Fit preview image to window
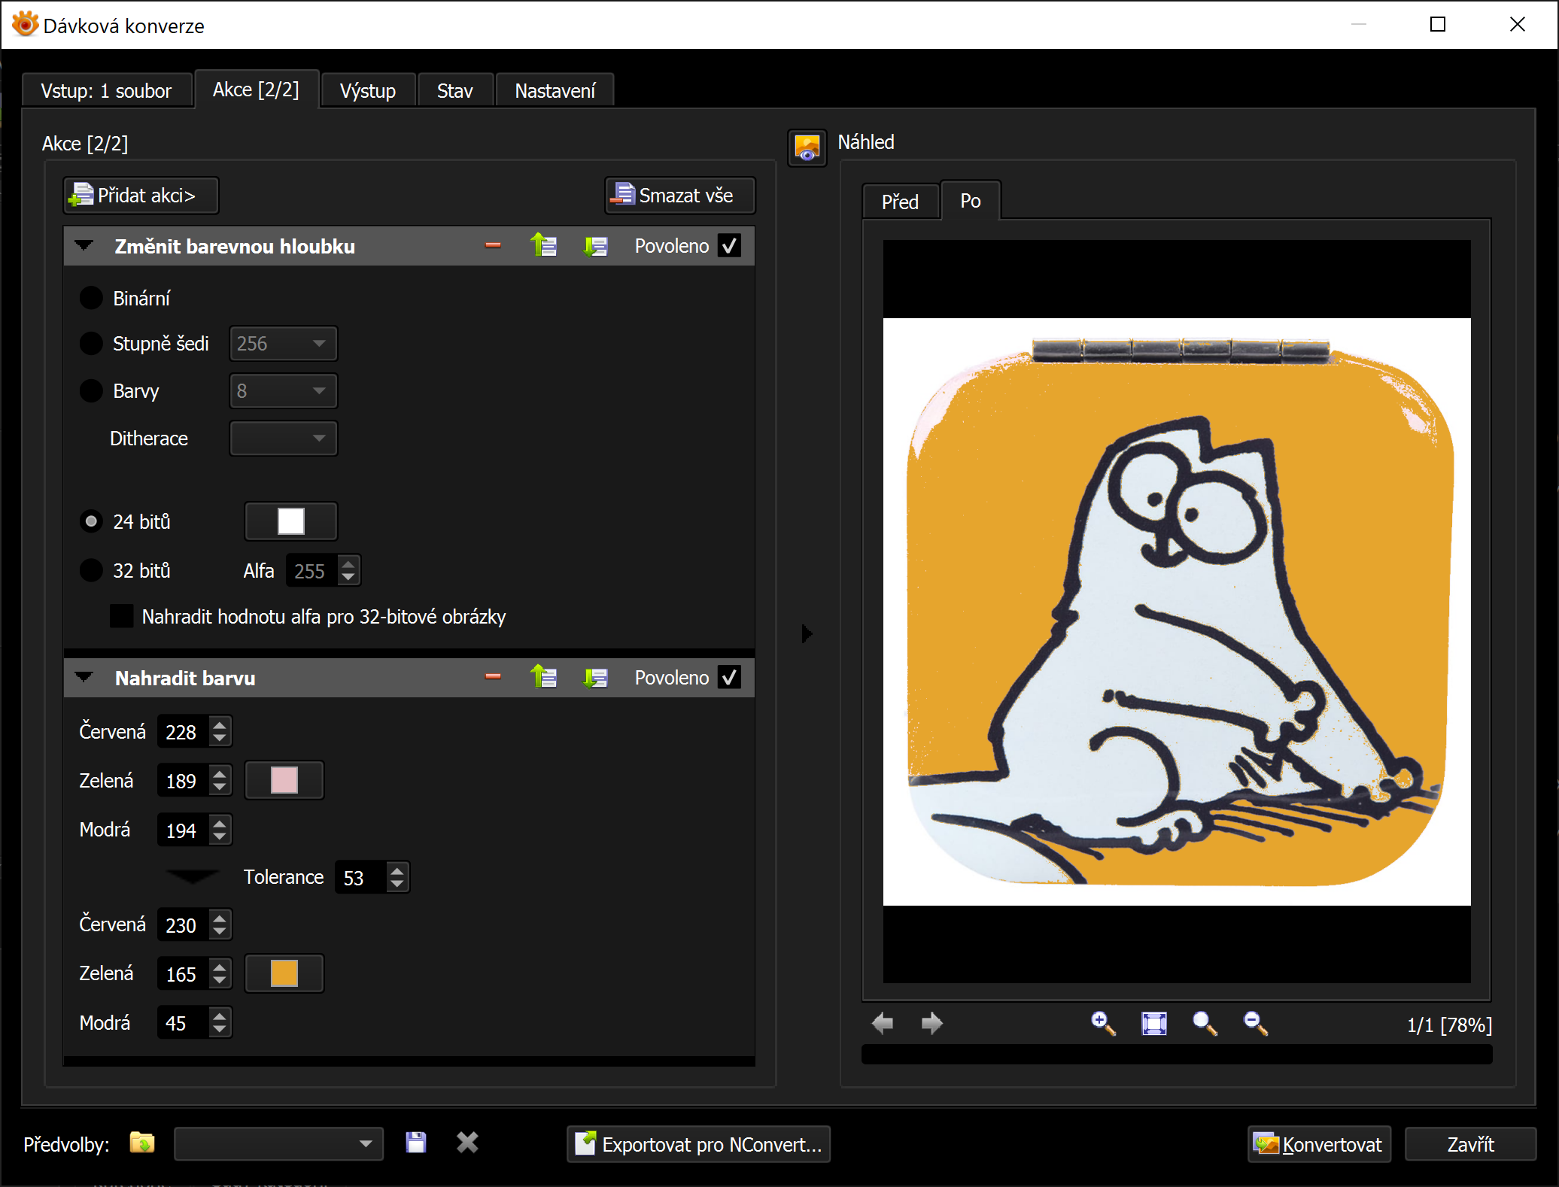The image size is (1559, 1187). 1153,1023
